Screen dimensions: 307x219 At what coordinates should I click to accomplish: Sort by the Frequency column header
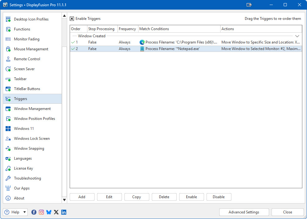pyautogui.click(x=128, y=29)
